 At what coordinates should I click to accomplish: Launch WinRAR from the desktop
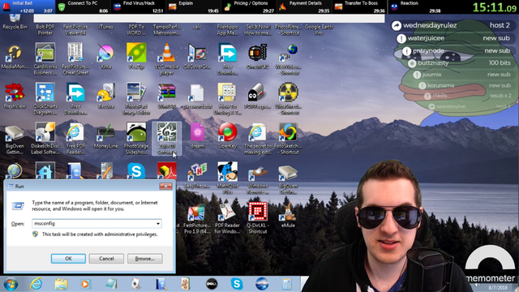(x=167, y=96)
